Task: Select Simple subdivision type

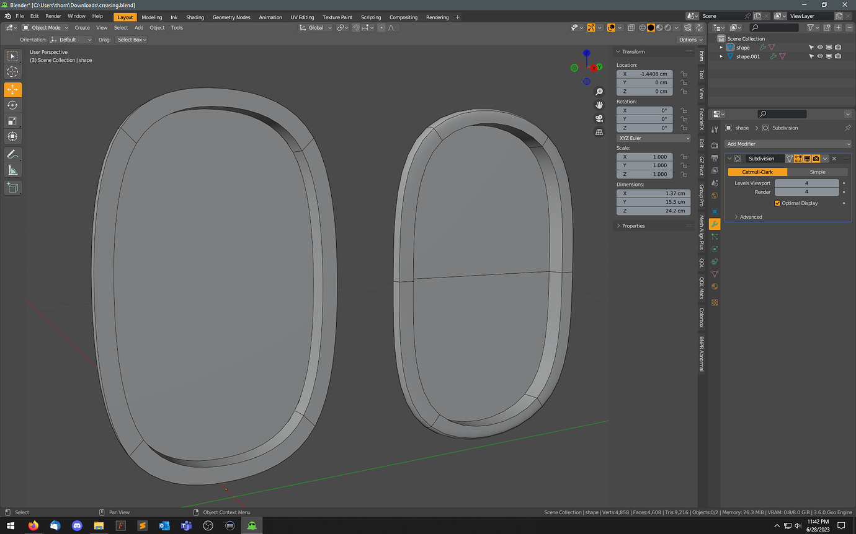Action: coord(818,172)
